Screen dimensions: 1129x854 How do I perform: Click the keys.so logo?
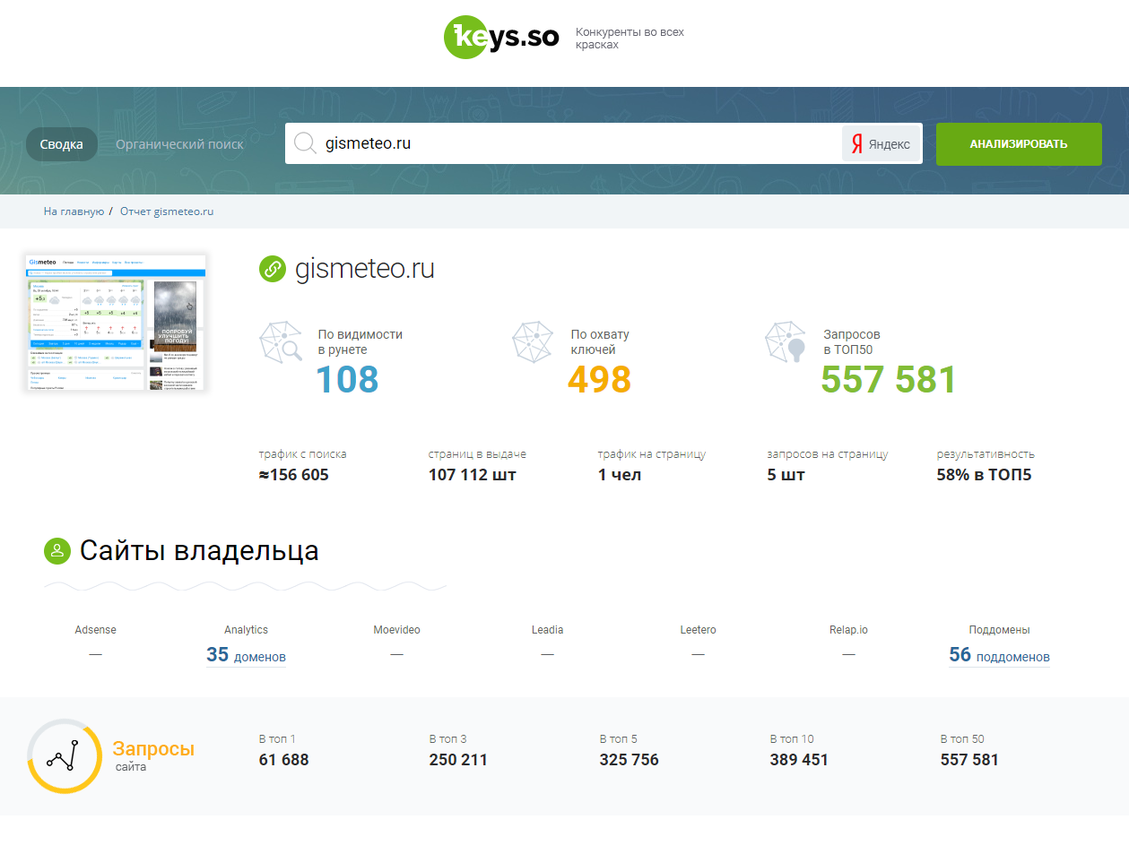pos(501,37)
